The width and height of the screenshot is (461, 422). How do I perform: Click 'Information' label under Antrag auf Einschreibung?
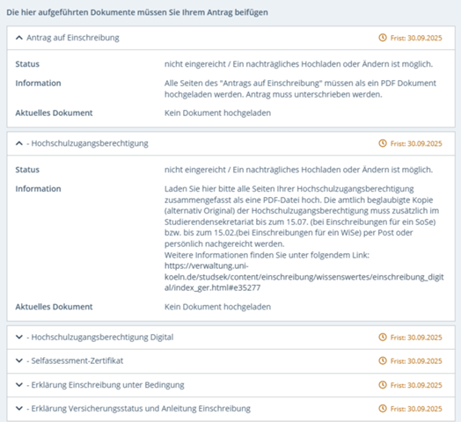click(38, 84)
